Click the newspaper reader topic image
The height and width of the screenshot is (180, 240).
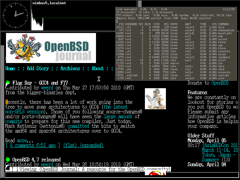point(155,99)
